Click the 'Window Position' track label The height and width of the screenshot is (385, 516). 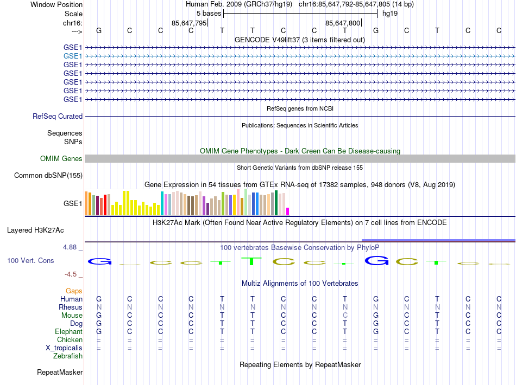tap(56, 4)
